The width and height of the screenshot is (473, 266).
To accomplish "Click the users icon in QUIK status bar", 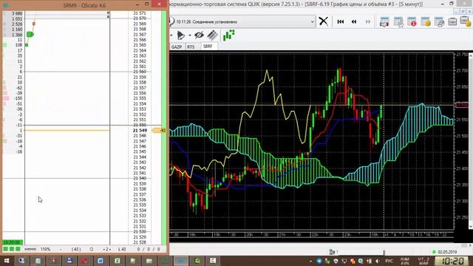I will [332, 252].
